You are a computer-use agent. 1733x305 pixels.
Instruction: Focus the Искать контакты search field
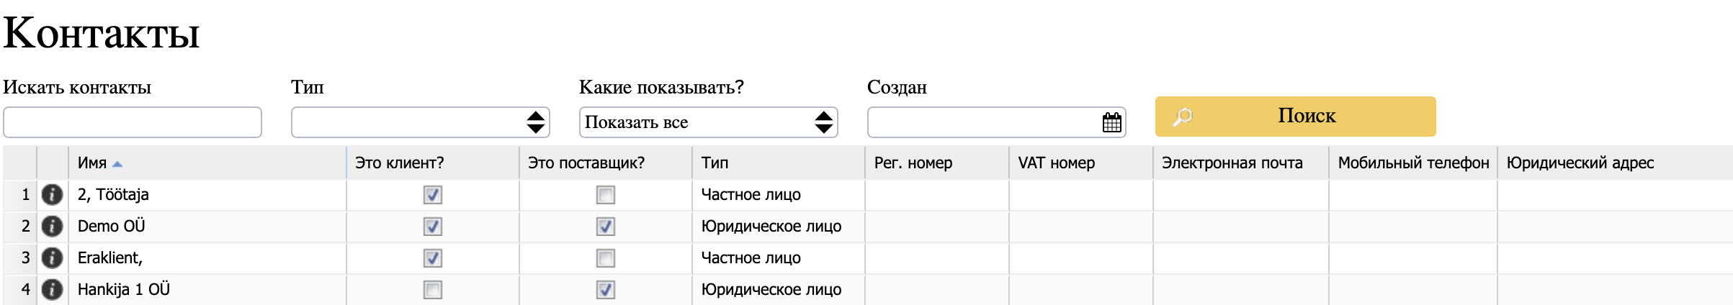click(133, 122)
